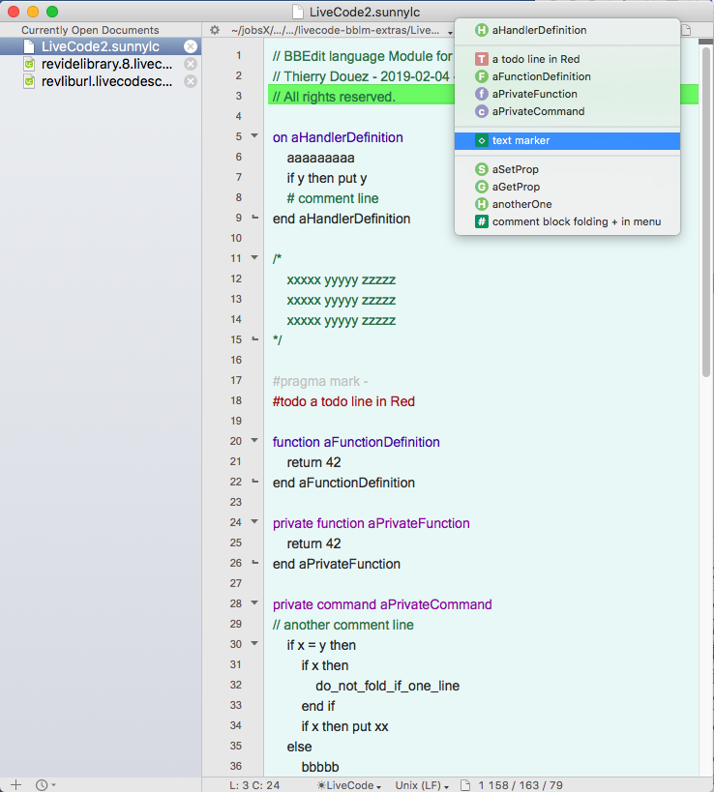This screenshot has width=714, height=792.
Task: Click the purple c icon for aPrivateCommand
Action: (x=481, y=111)
